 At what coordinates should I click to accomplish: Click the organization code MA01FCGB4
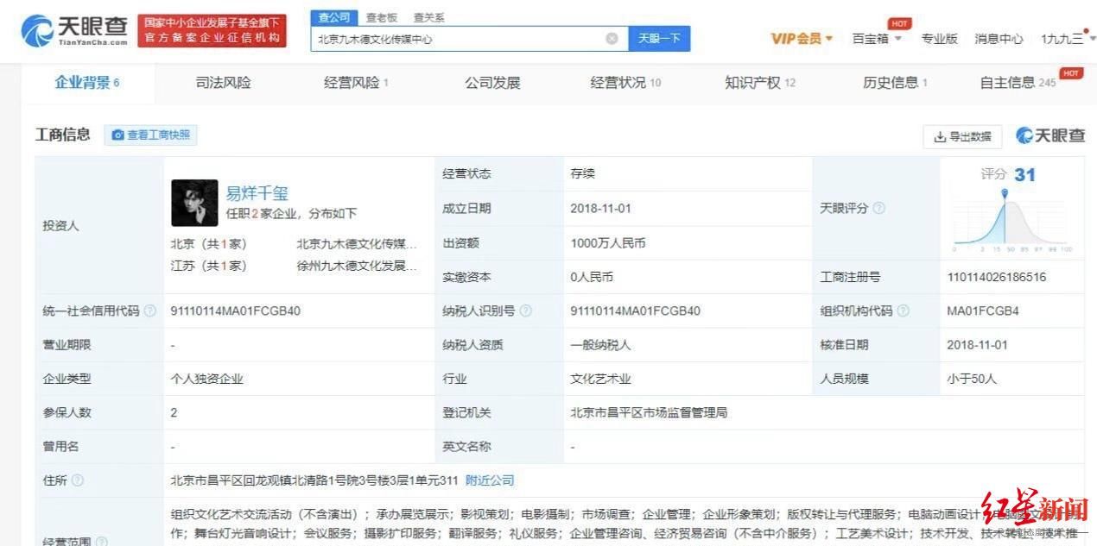point(983,311)
